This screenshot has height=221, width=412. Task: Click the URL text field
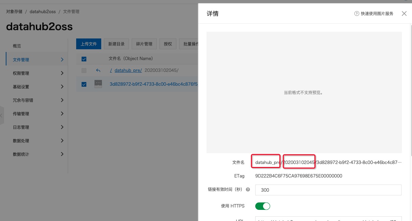[x=328, y=219]
